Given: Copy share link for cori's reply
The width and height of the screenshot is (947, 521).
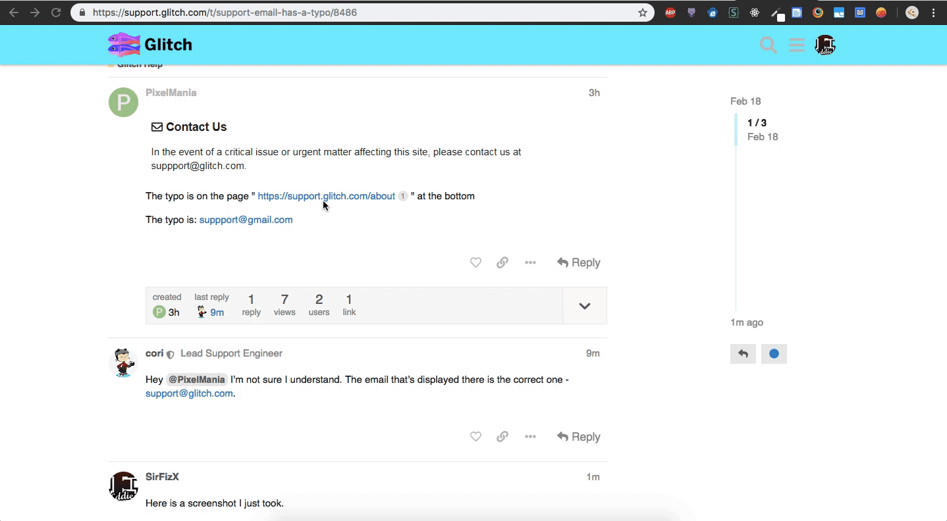Looking at the screenshot, I should (502, 437).
